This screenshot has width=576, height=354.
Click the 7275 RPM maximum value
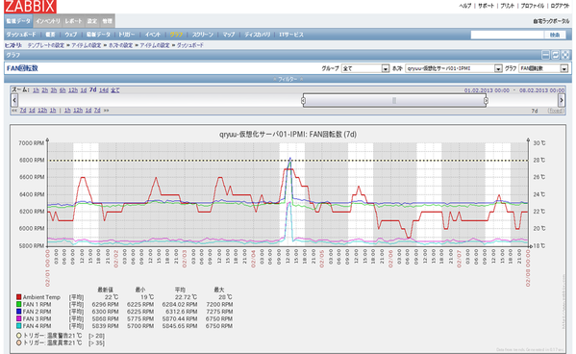point(219,312)
